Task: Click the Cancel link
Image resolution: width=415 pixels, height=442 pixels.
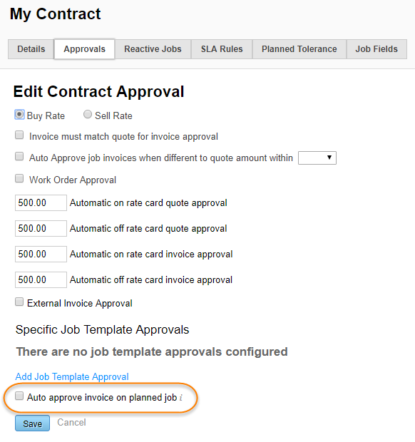Action: (71, 423)
